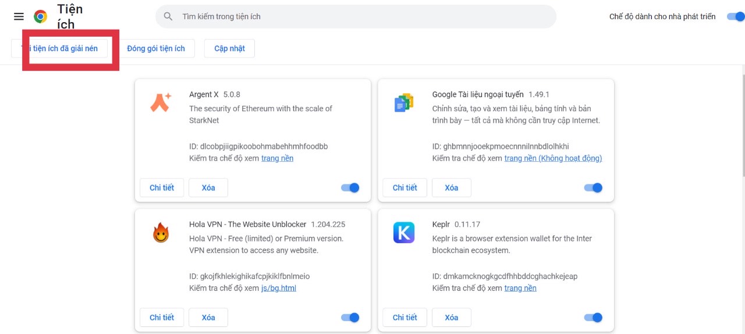Click the Tiện ích page title
The height and width of the screenshot is (334, 745).
[x=70, y=16]
